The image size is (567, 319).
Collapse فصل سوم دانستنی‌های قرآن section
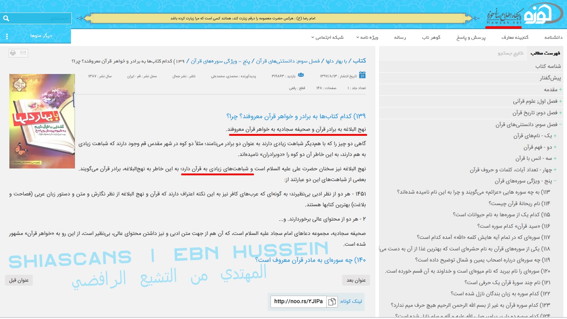pos(560,124)
